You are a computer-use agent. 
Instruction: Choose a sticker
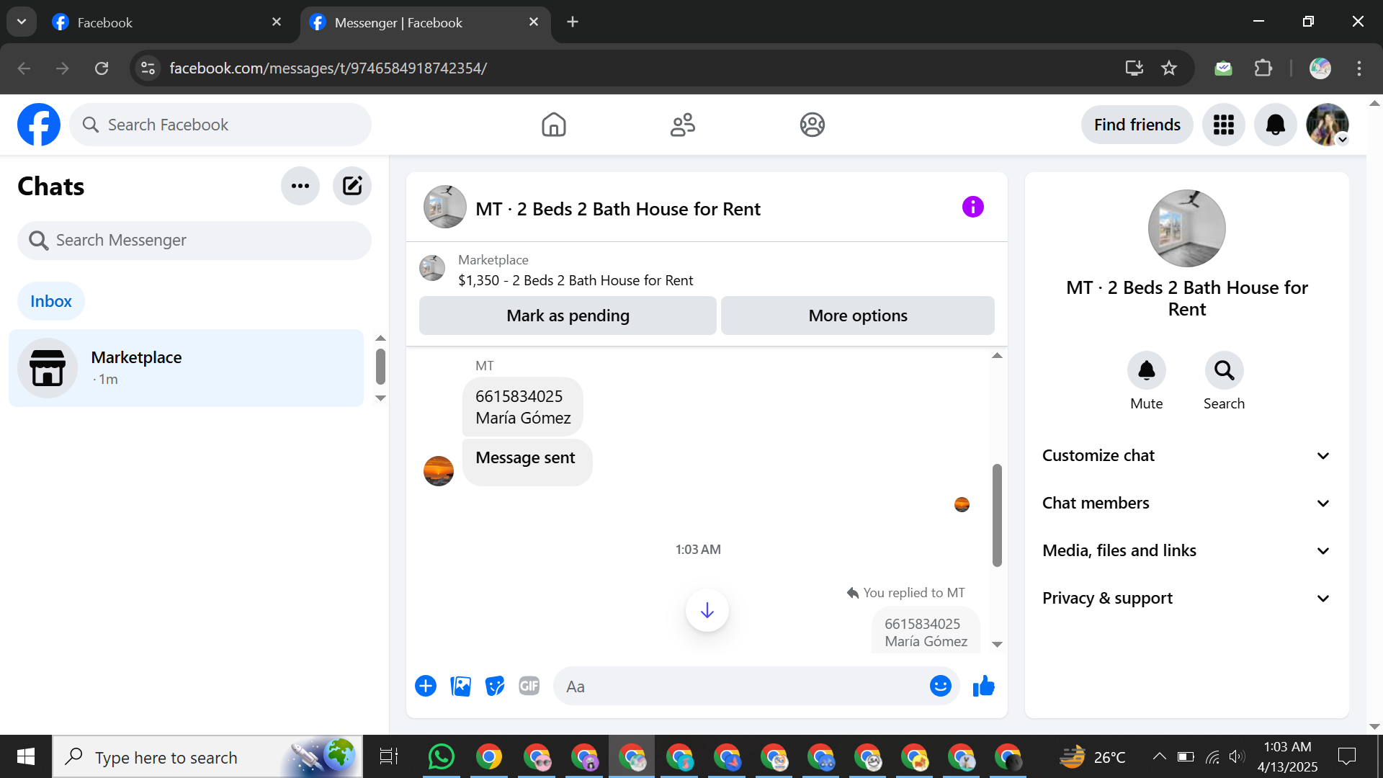(x=495, y=686)
